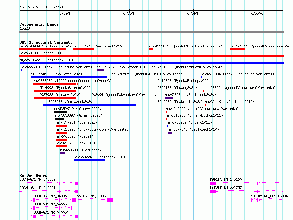
Task: Select MAP2K5|NM_002757 transcript label
Action: (226, 188)
